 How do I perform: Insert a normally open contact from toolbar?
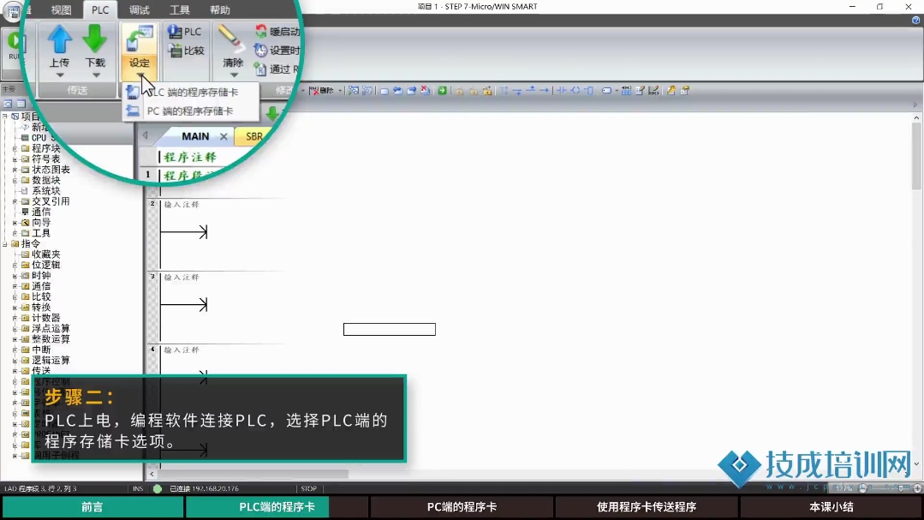pos(562,90)
